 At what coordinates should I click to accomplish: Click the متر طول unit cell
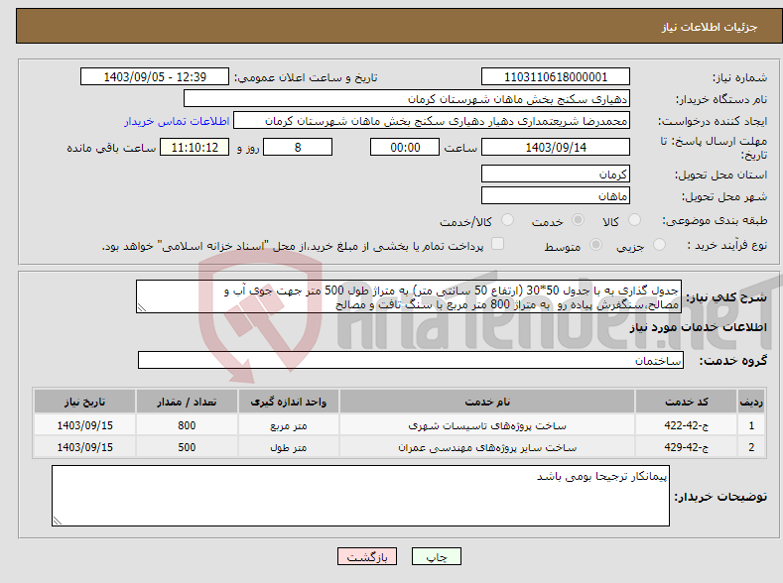click(x=289, y=447)
